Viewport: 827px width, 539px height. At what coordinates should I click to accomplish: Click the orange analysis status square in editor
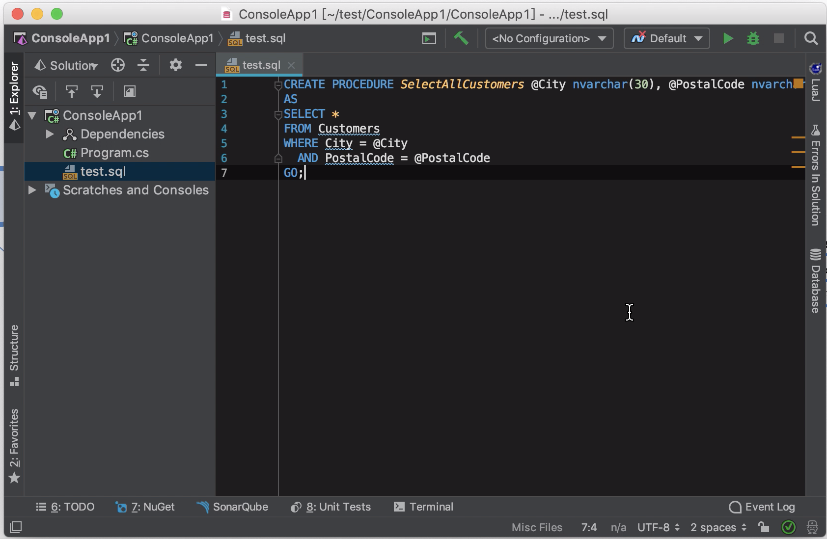click(799, 83)
